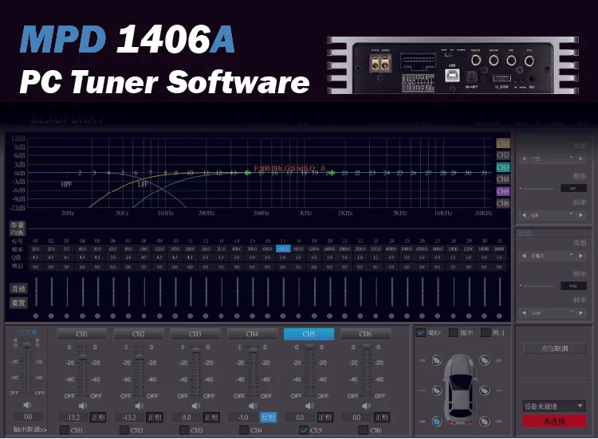Screen dimensions: 598x439
Task: Uncheck the milliseconds delay unit checkbox
Action: click(x=420, y=332)
